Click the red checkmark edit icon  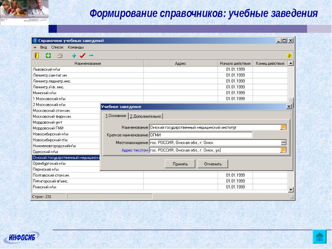click(x=82, y=55)
